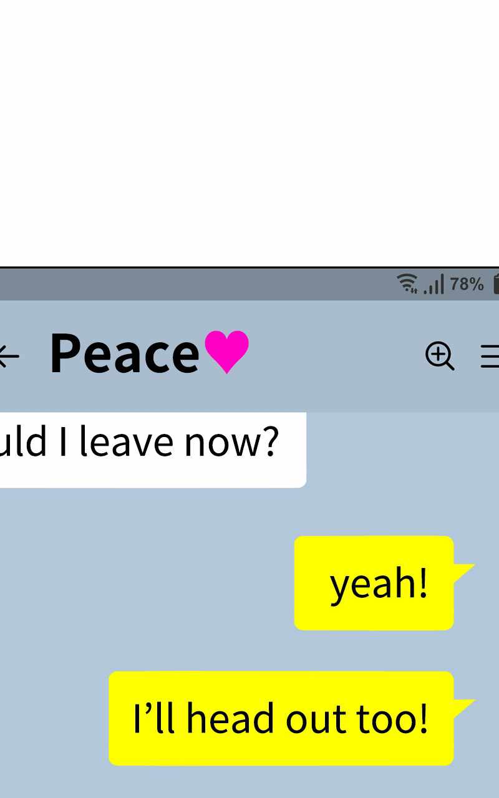Select the "leave now?" received message
499x798 pixels.
point(153,449)
